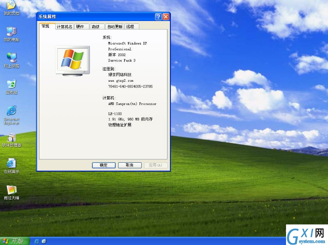Click the 确定 button
The height and width of the screenshot is (245, 328).
click(104, 165)
